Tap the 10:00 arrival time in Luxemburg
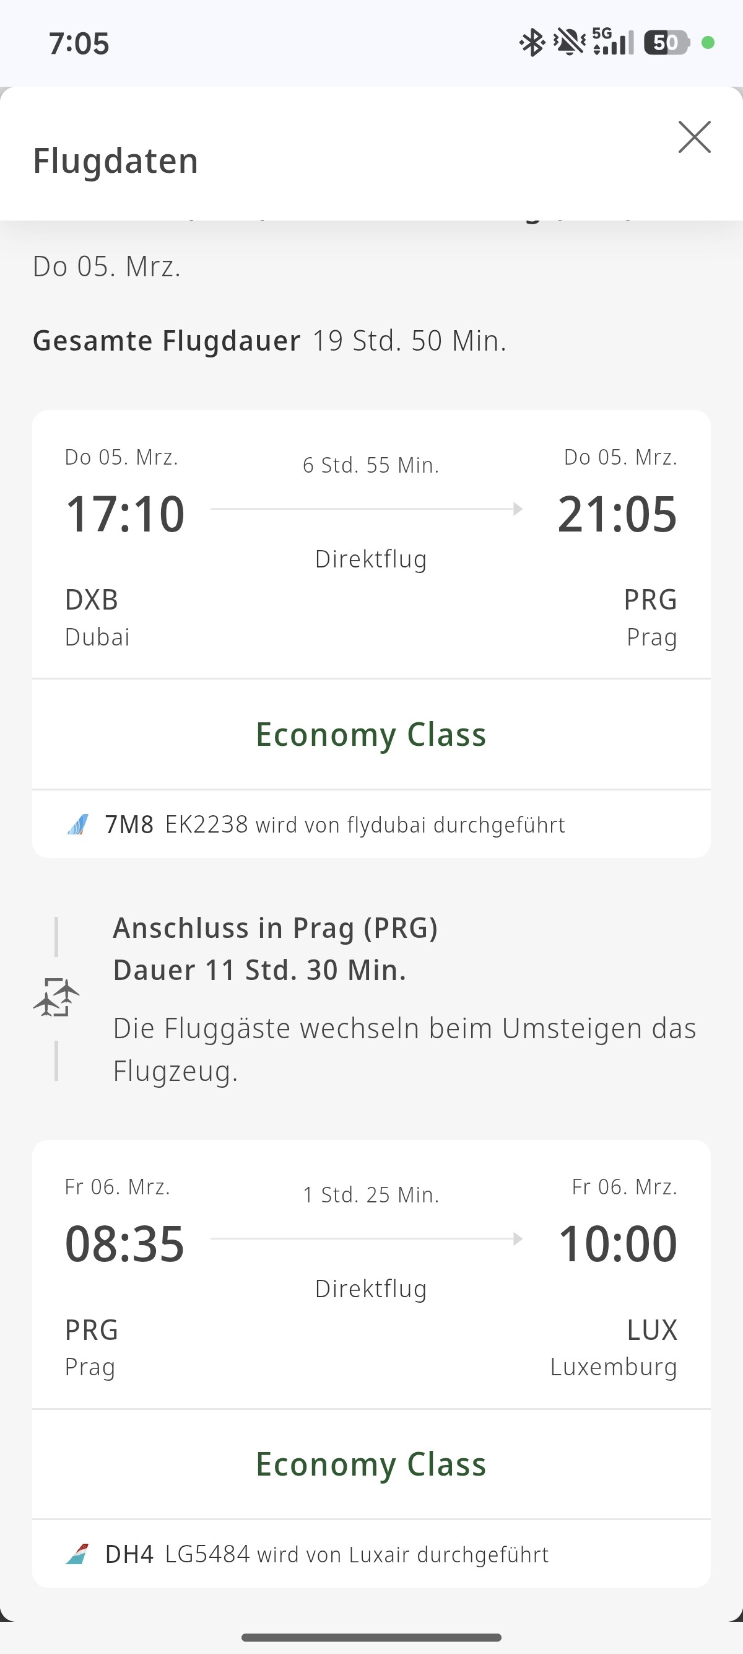The width and height of the screenshot is (743, 1654). coord(617,1245)
